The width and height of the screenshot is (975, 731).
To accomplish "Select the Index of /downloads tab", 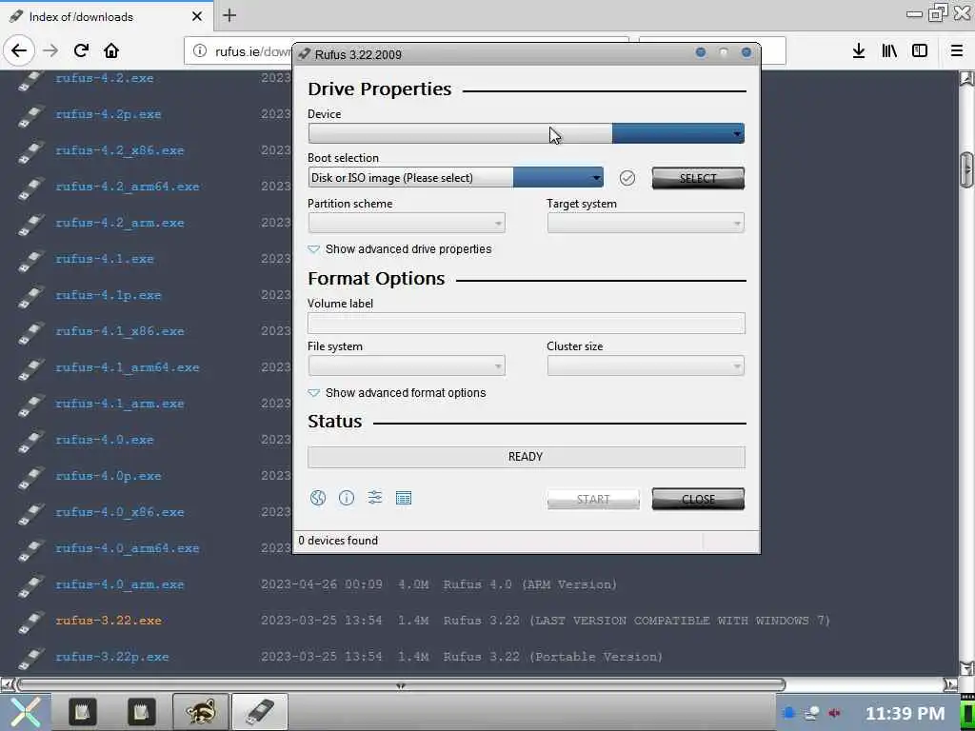I will (x=106, y=16).
